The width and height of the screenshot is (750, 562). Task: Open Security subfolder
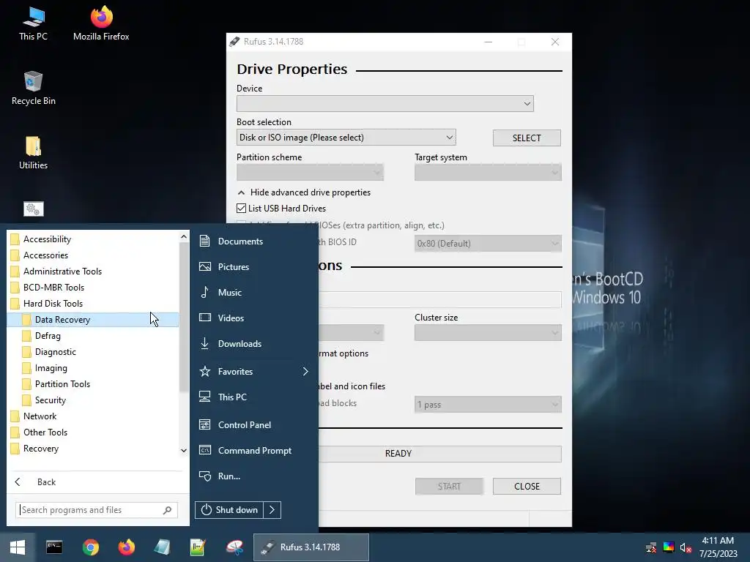tap(93, 400)
